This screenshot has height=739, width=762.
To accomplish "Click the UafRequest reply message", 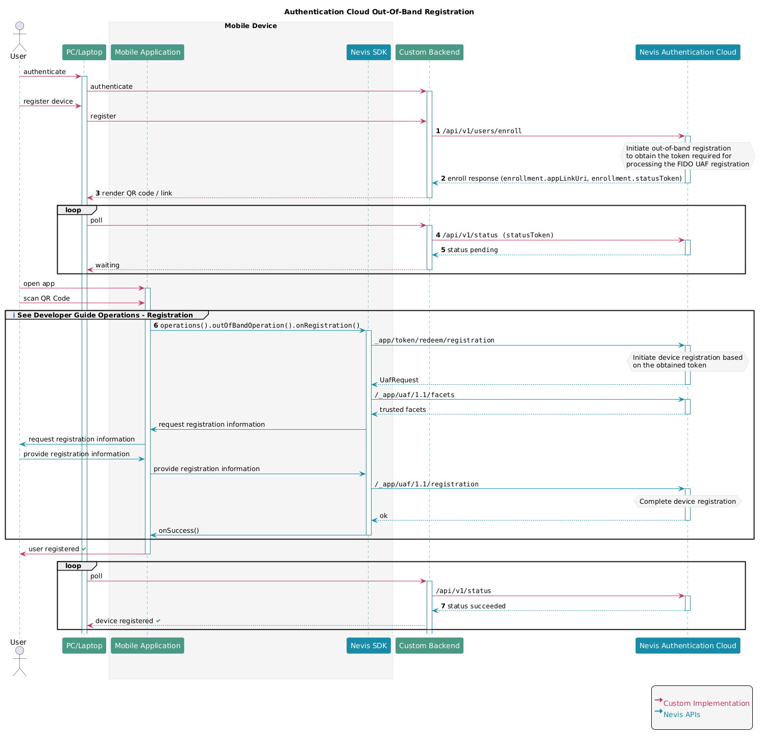I will pos(399,380).
